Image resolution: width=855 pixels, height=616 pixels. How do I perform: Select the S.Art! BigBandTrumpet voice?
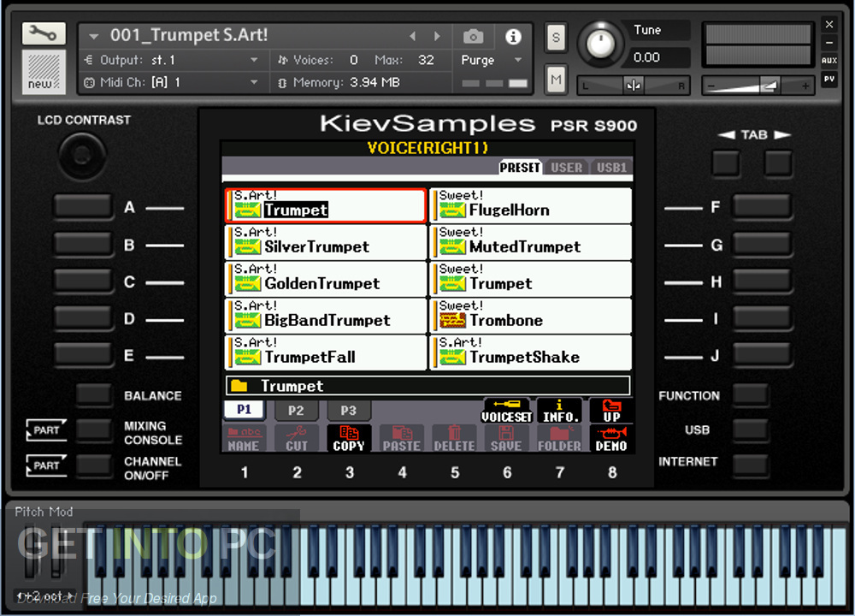coord(326,316)
